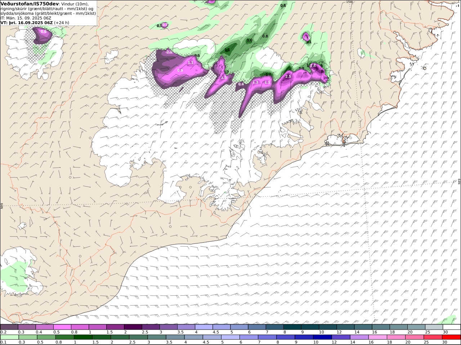Click the 1.9 value in the small purple blob
461x345 pixels.
coord(307,37)
